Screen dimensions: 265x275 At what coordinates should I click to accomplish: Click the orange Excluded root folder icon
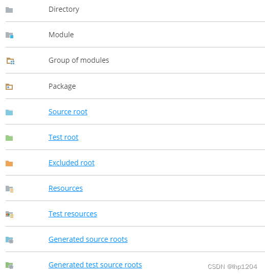tap(9, 163)
